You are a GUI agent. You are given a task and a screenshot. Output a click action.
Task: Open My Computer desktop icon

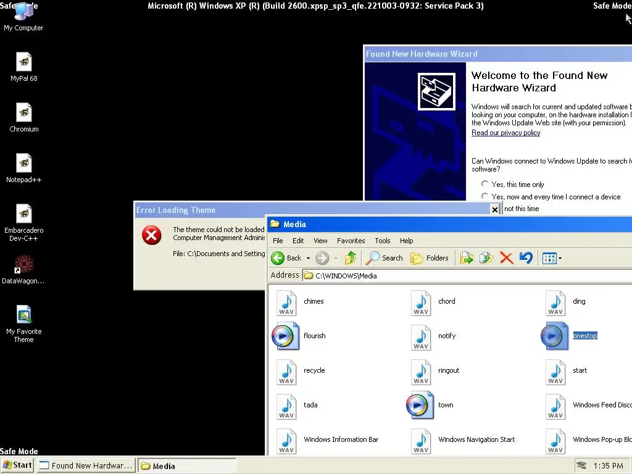click(23, 16)
